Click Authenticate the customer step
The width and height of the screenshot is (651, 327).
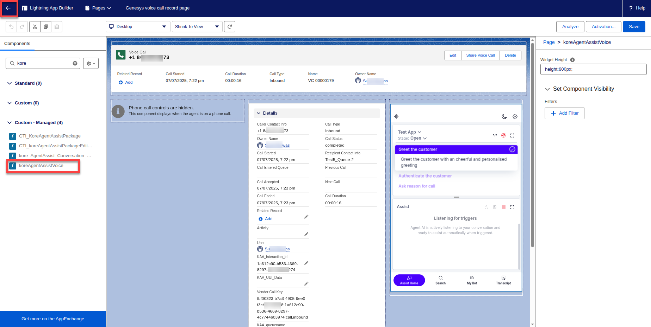point(425,176)
